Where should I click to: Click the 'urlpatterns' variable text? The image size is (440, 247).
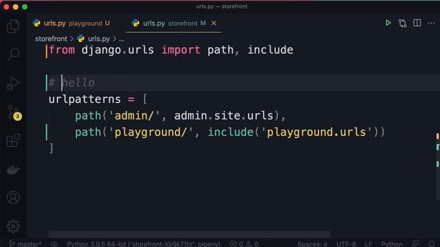point(85,99)
